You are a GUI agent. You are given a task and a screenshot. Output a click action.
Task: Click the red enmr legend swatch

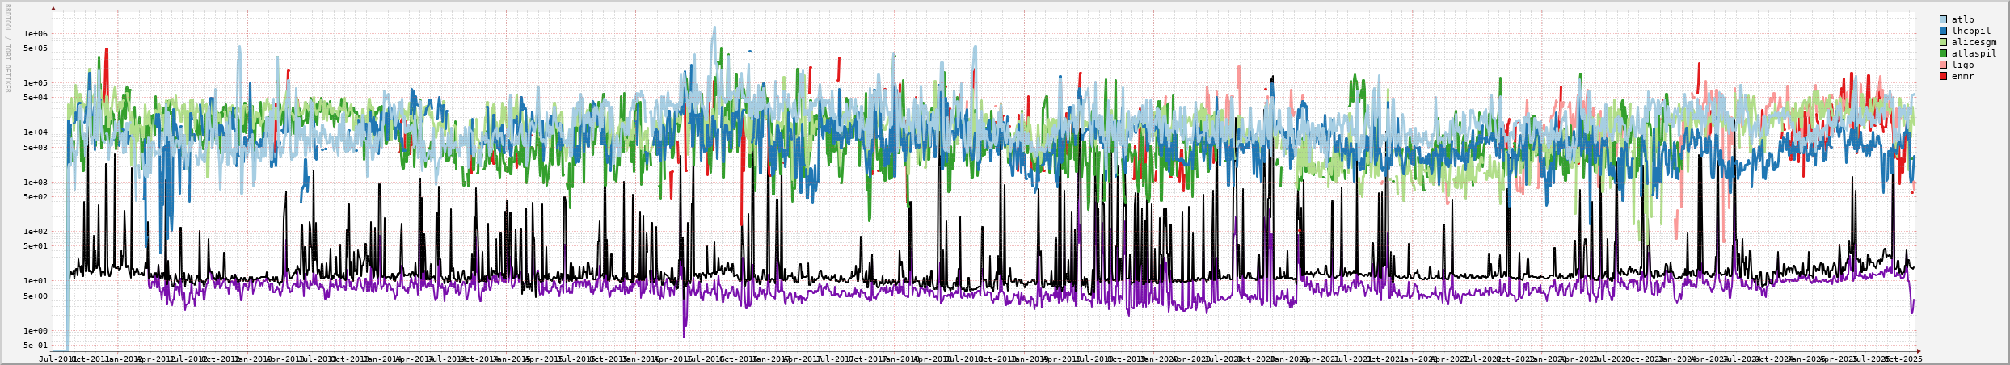(1943, 76)
